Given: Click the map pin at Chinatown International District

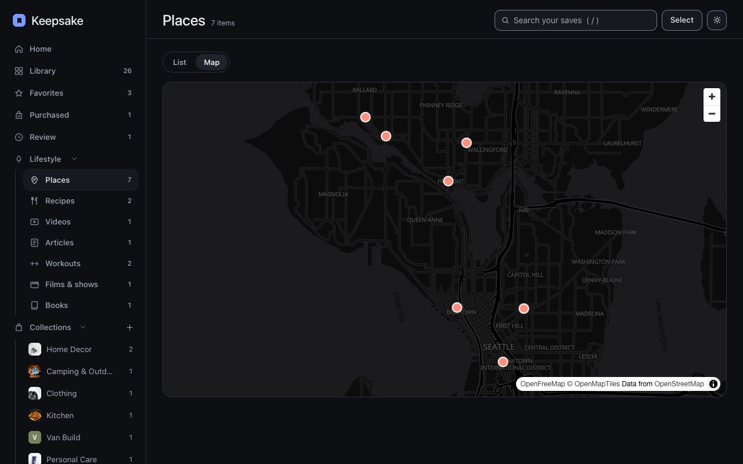Looking at the screenshot, I should (503, 362).
